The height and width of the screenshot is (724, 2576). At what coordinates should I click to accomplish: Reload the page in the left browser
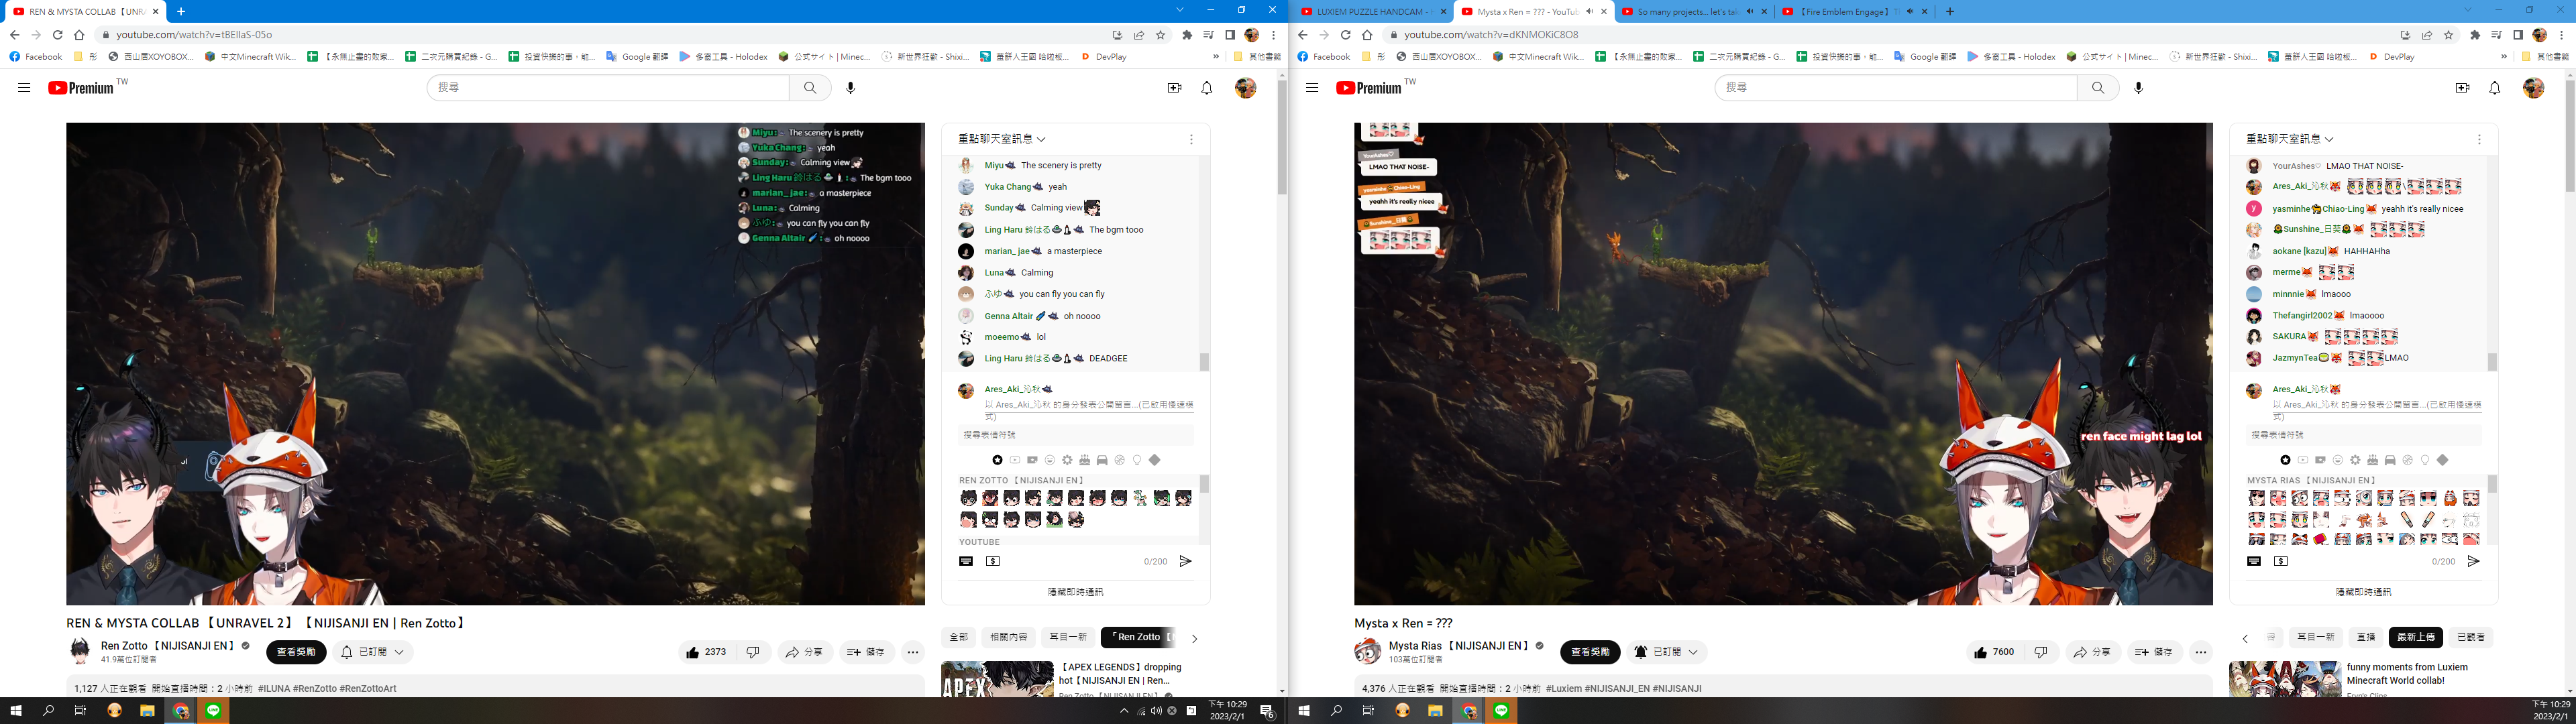[58, 34]
